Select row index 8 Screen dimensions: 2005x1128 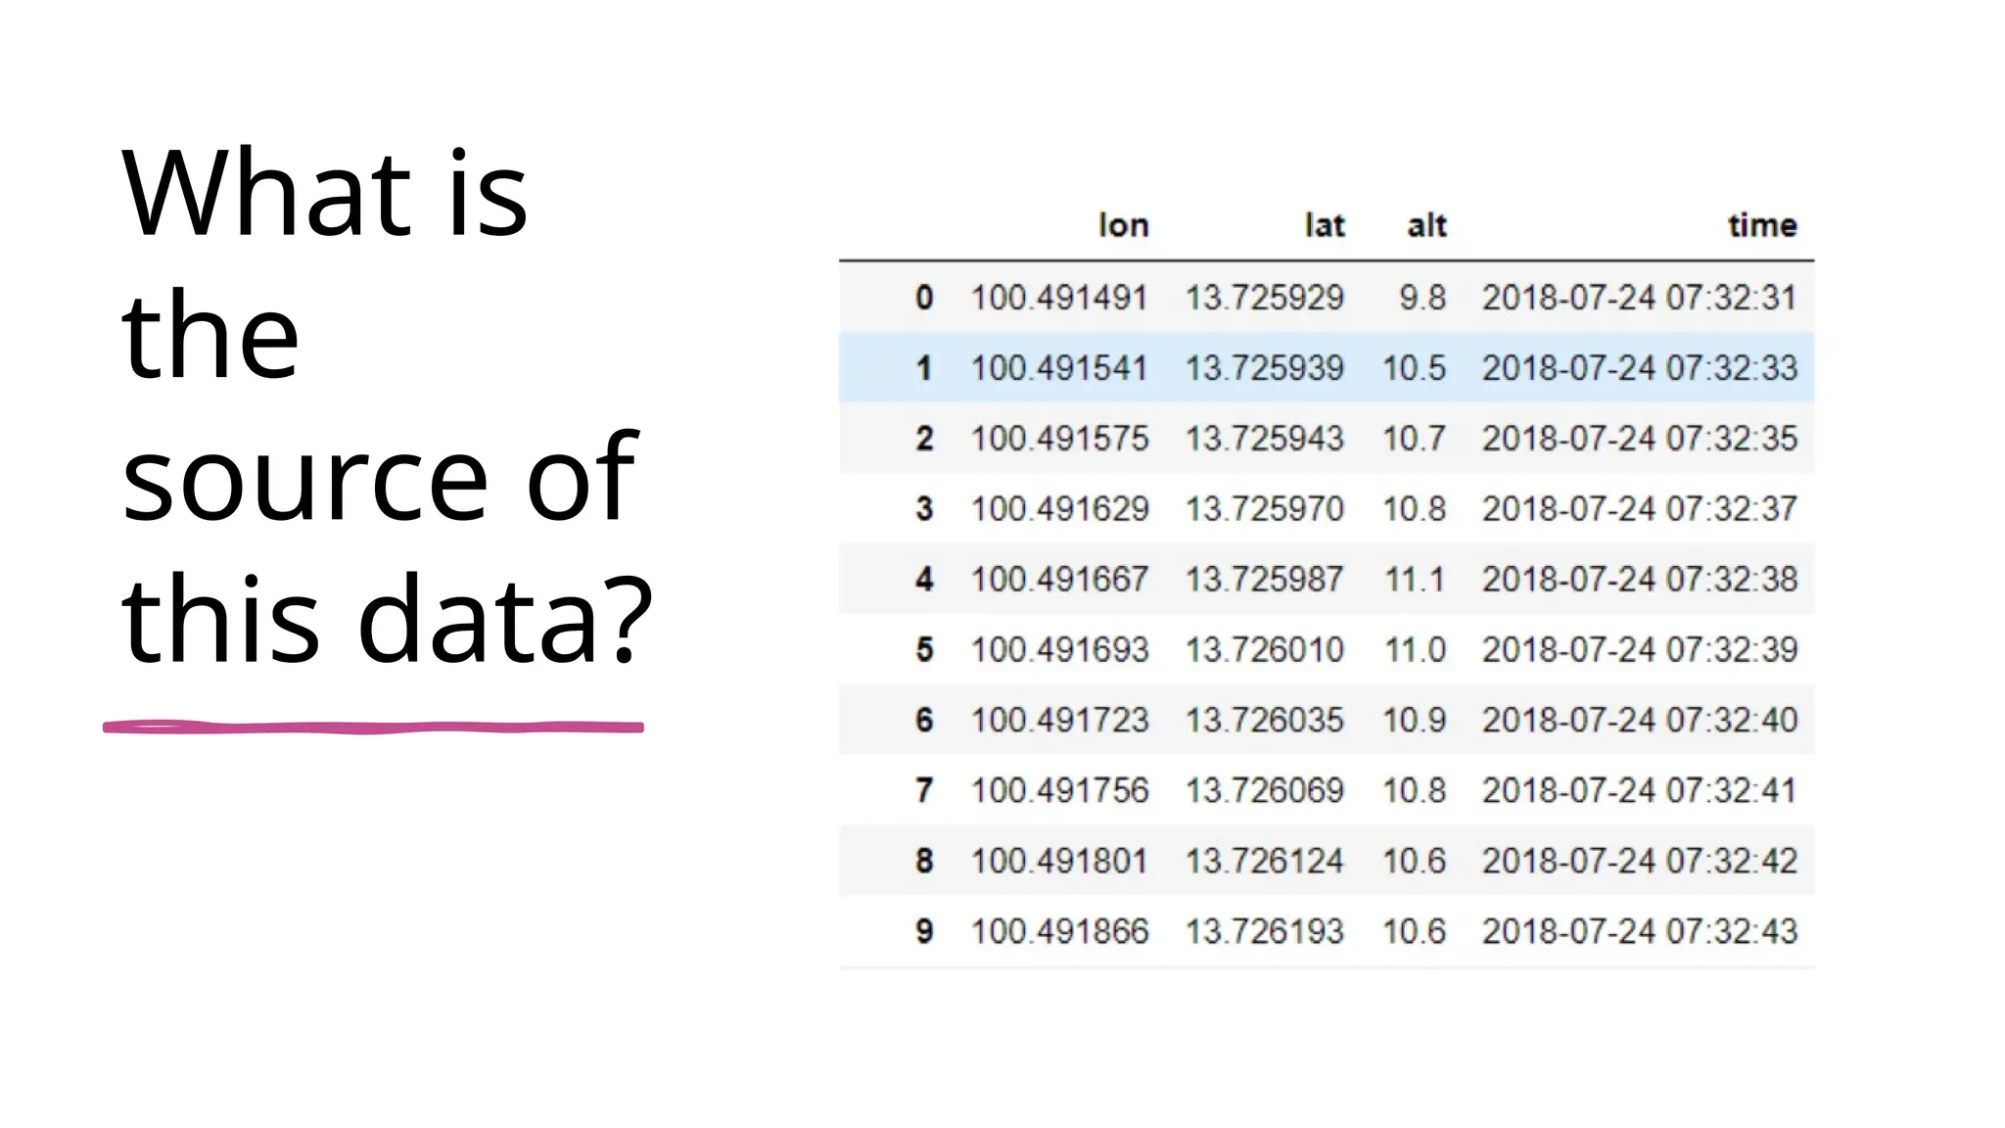(x=924, y=861)
